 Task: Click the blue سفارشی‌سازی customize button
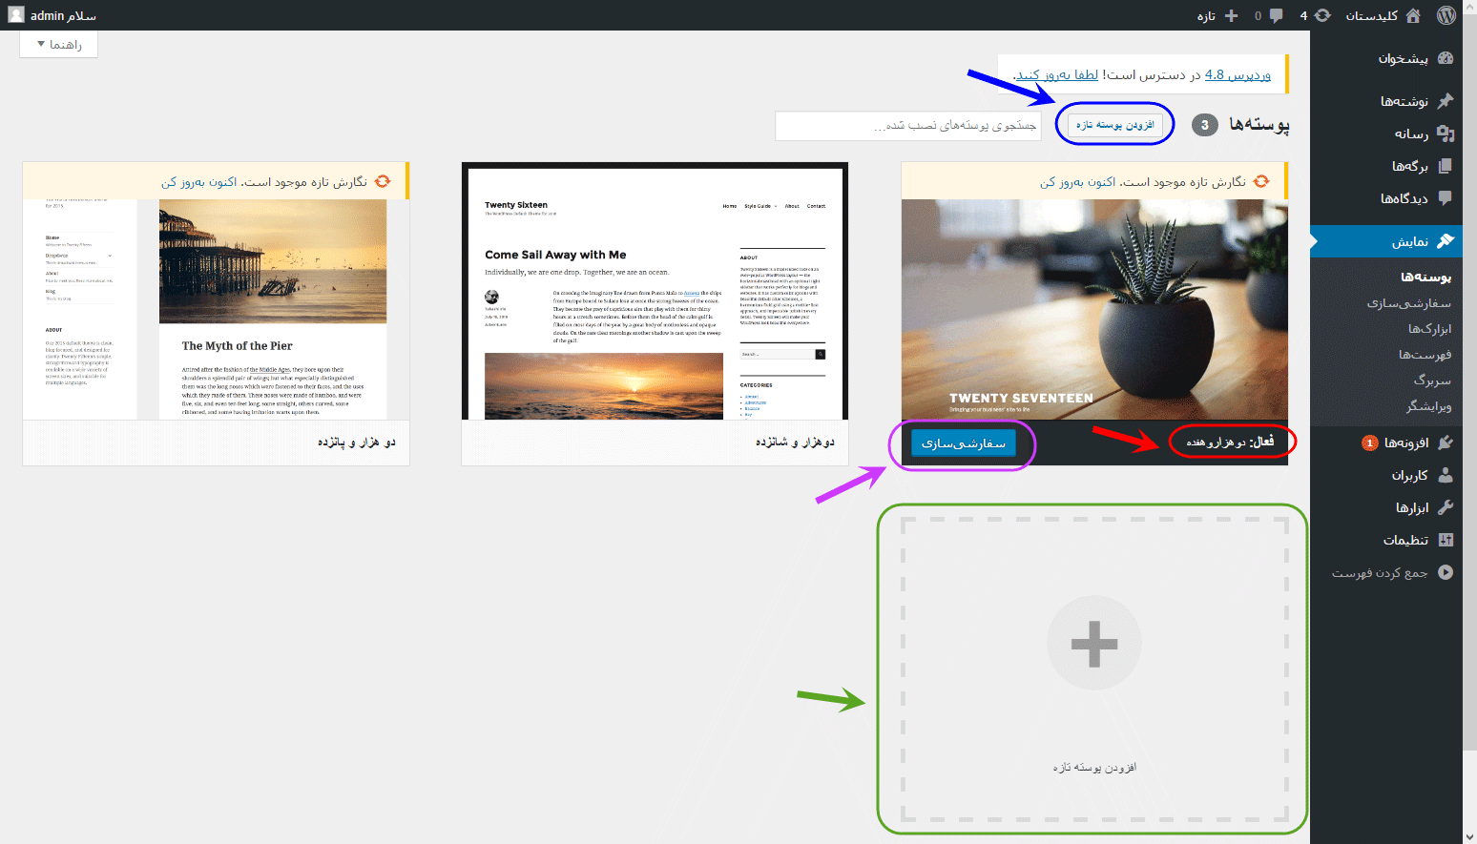964,443
